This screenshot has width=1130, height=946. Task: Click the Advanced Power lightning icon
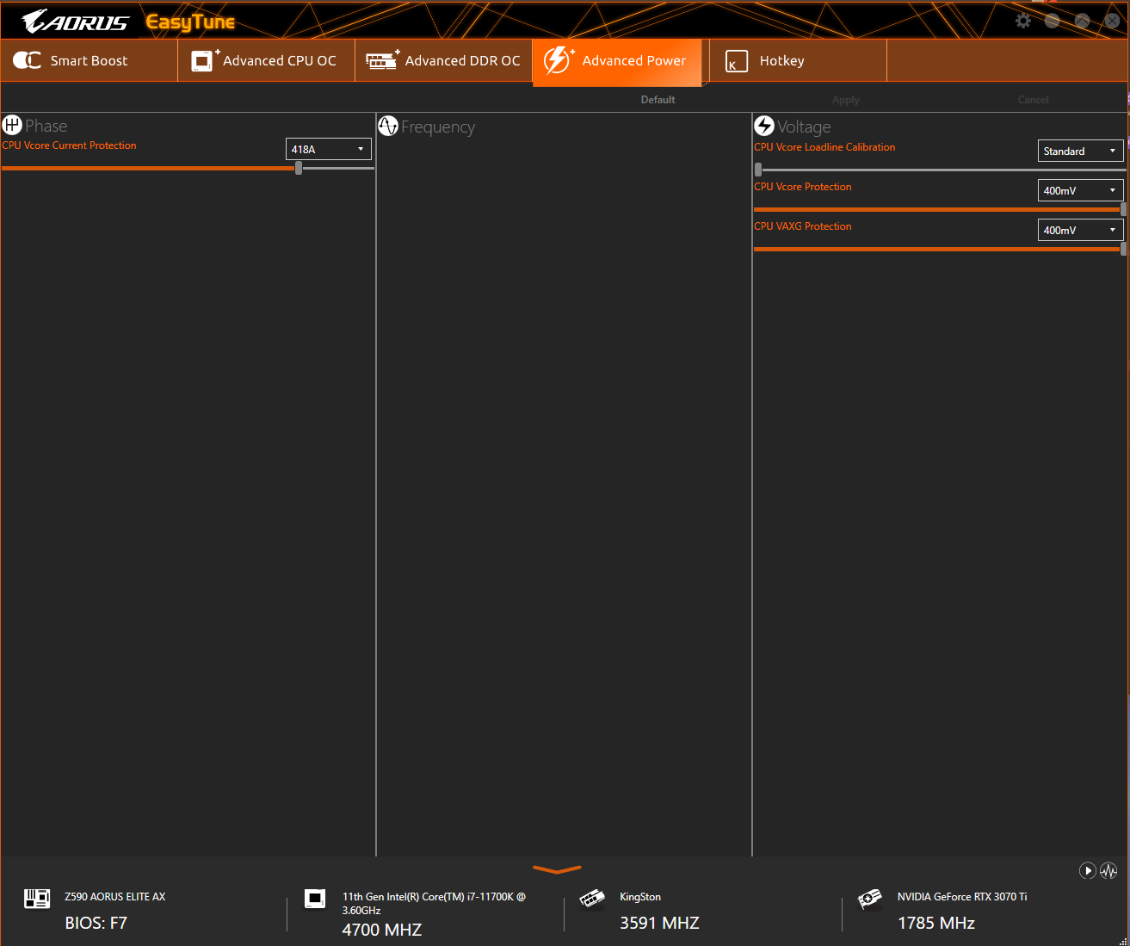coord(558,59)
